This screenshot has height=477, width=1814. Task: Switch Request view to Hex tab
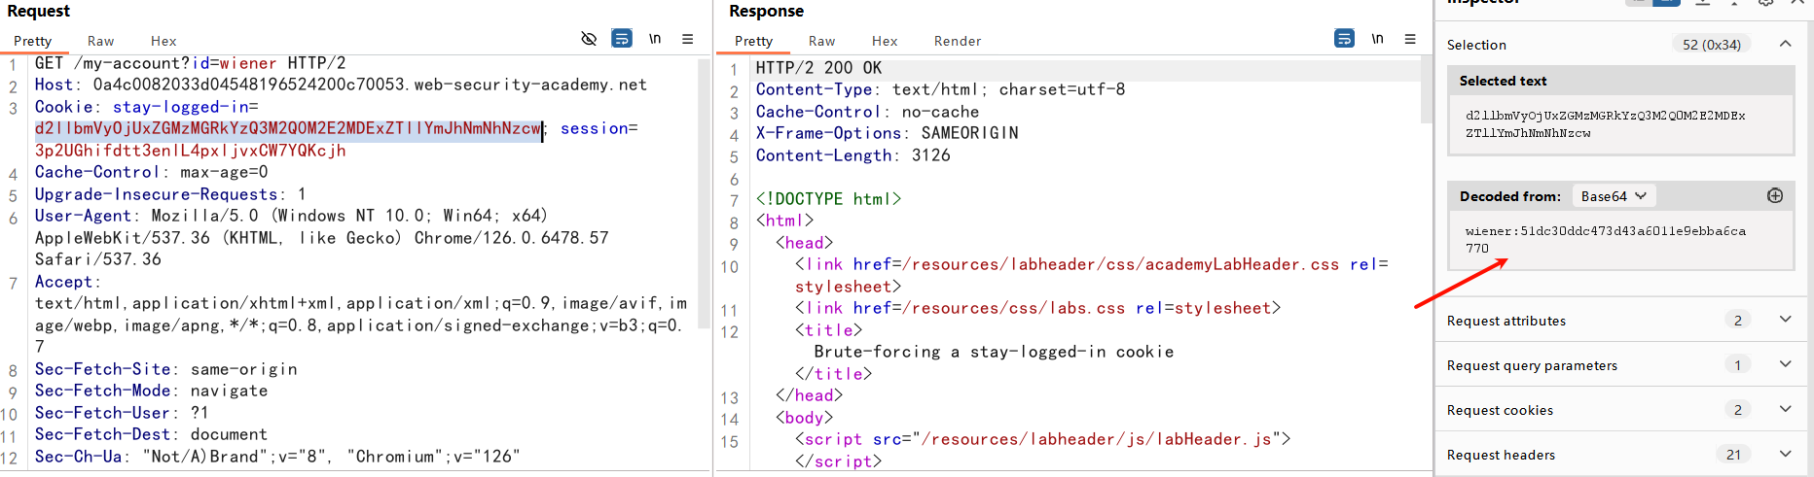click(163, 41)
